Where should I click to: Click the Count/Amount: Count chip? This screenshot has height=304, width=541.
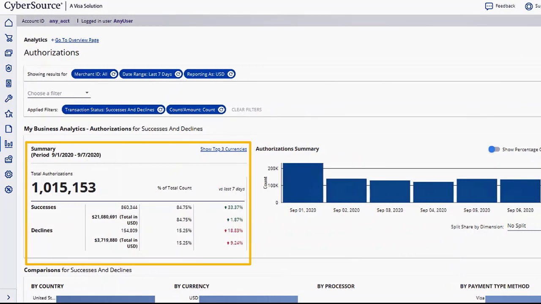(196, 110)
